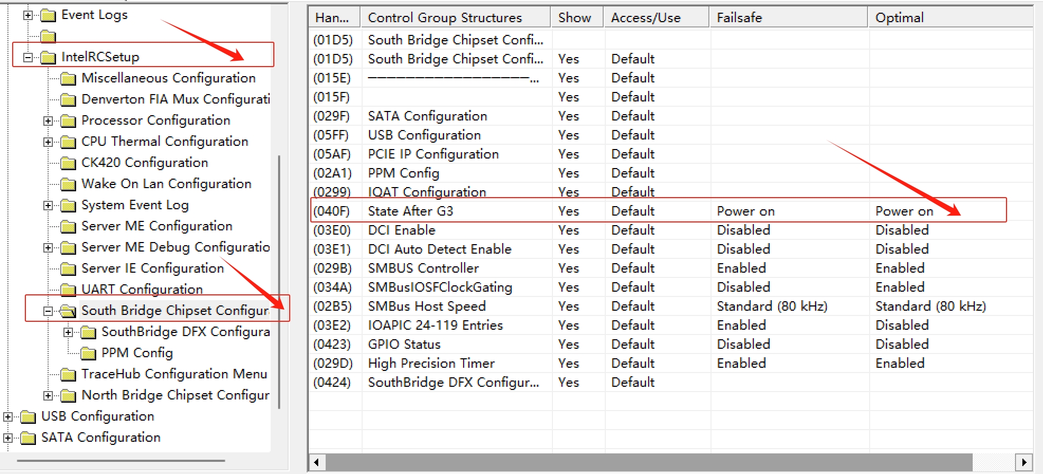Expand the USB Configuration tree node
The width and height of the screenshot is (1043, 474).
(x=8, y=417)
